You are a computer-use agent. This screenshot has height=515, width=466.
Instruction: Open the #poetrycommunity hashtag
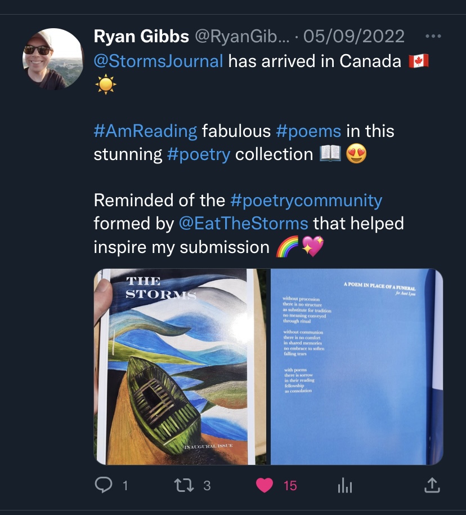tap(306, 200)
